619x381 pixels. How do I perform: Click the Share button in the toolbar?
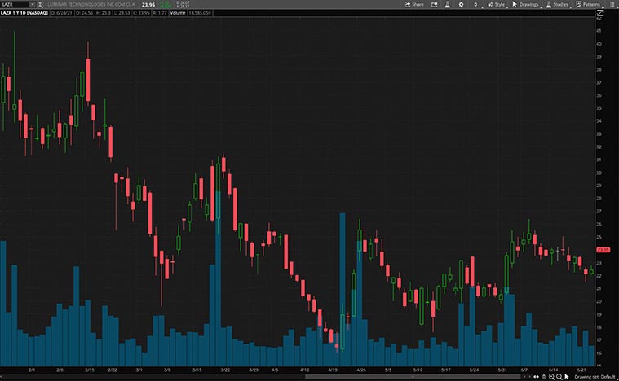[x=414, y=4]
